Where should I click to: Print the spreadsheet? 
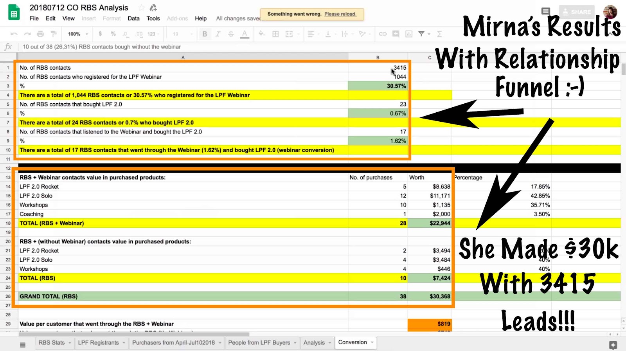(40, 34)
